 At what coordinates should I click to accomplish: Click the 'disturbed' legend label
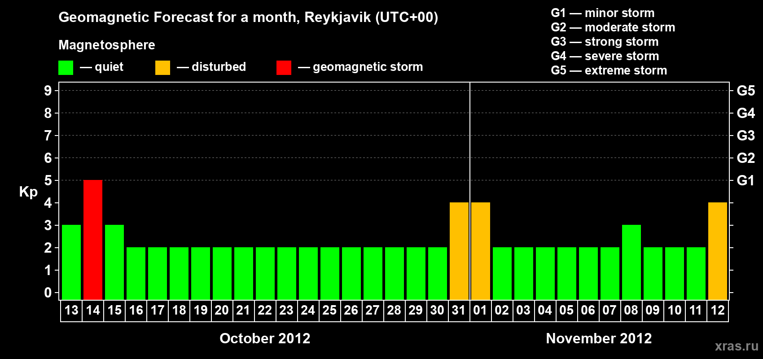[x=219, y=67]
